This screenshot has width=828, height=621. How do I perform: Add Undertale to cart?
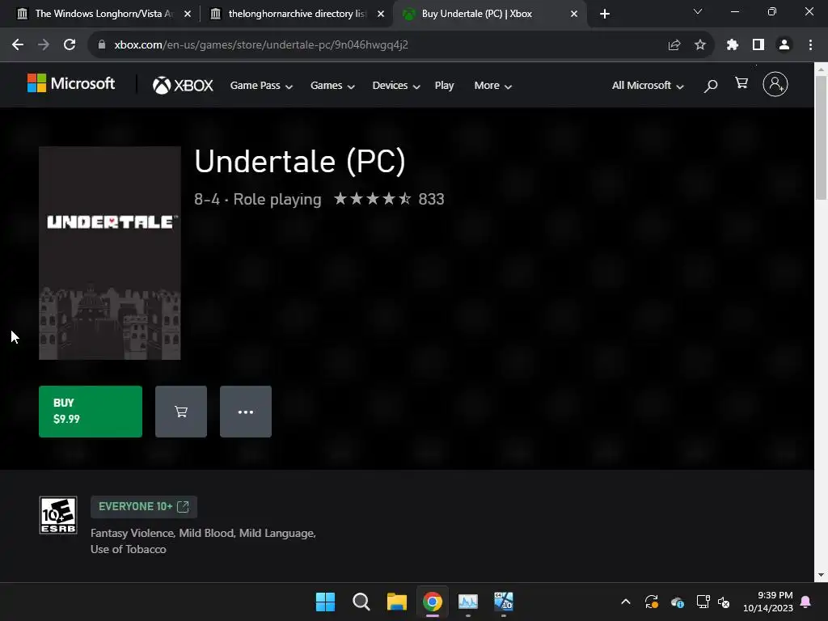(181, 412)
